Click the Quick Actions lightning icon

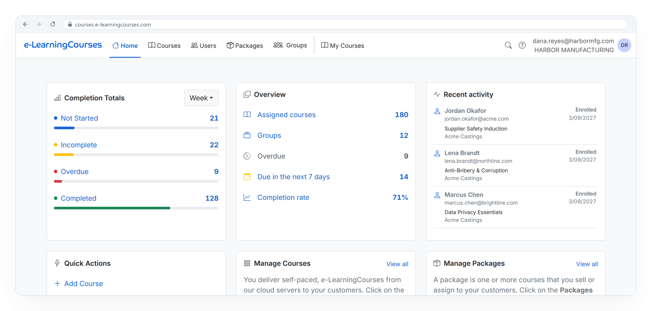point(57,263)
